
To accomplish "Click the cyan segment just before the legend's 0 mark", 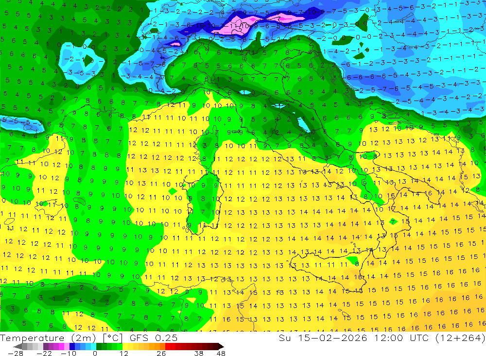I will pyautogui.click(x=93, y=347).
